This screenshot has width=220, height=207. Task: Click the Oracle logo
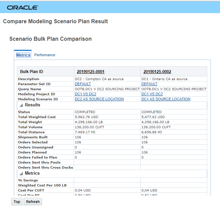[23, 7]
